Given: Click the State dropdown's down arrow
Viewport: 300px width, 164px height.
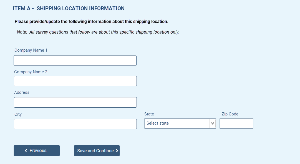Looking at the screenshot, I should coord(213,123).
